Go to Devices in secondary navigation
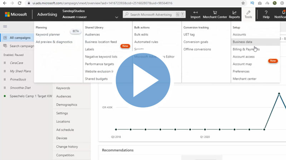The width and height of the screenshot is (286, 160). point(61,138)
